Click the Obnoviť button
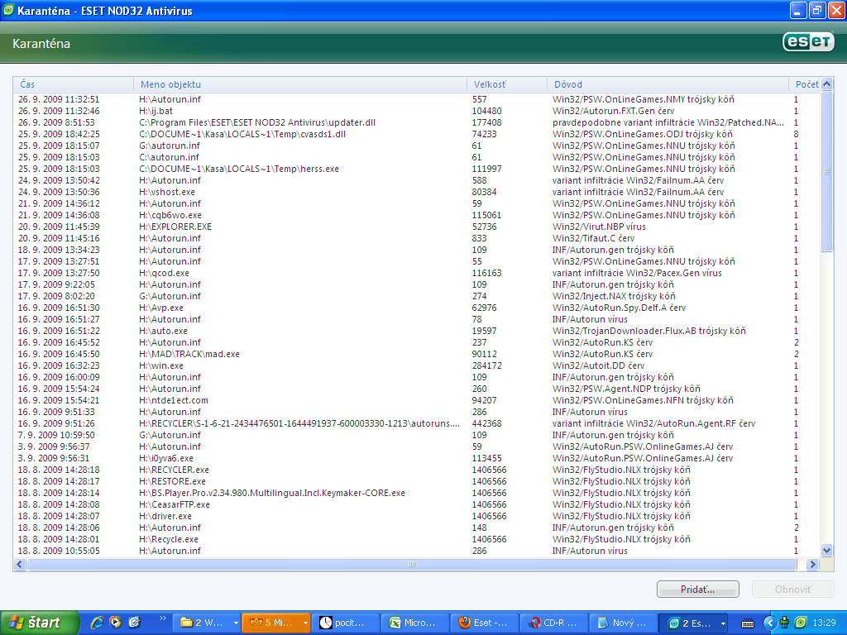 (x=793, y=589)
